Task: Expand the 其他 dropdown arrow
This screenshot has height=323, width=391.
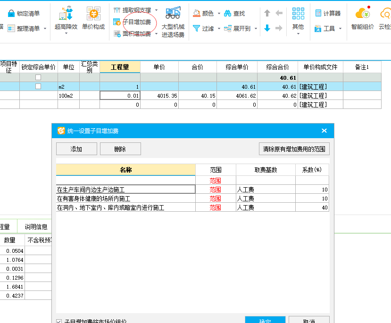Action: pyautogui.click(x=298, y=33)
